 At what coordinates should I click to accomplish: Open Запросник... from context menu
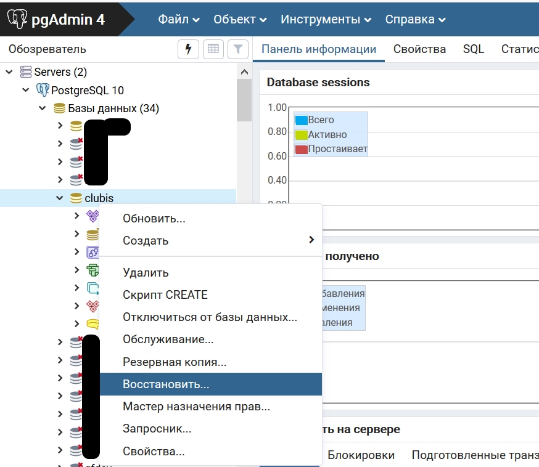click(x=211, y=429)
